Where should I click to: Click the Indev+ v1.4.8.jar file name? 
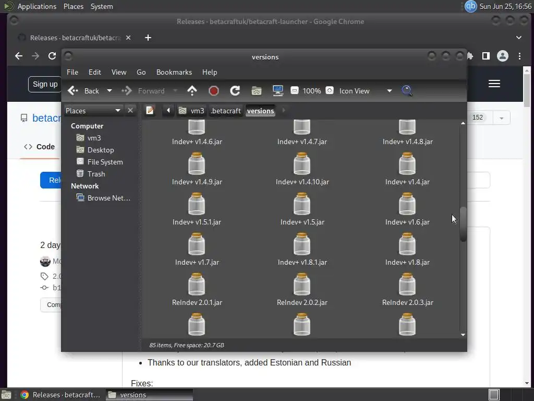tap(408, 141)
